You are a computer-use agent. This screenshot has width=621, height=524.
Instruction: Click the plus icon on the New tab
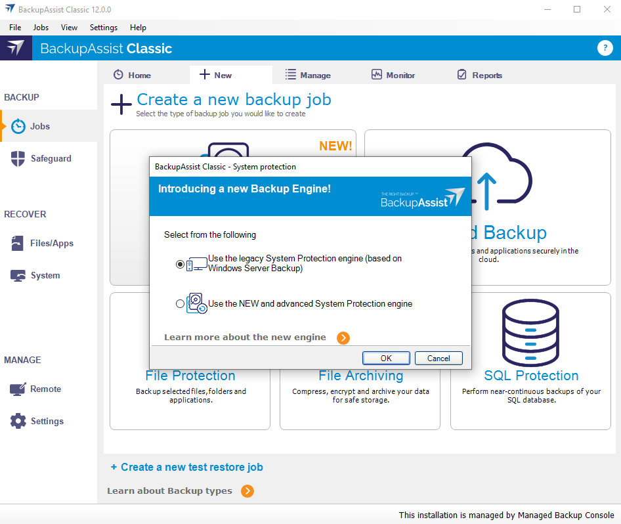coord(204,74)
